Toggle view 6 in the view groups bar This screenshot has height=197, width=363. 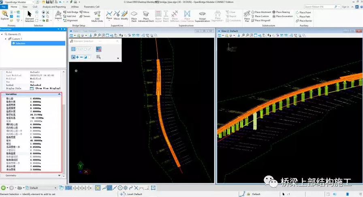pos(84,188)
